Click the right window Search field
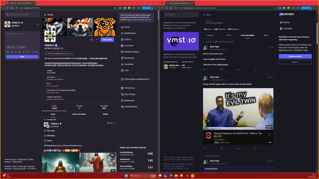Image resolution: width=319 pixels, height=179 pixels. point(181,14)
